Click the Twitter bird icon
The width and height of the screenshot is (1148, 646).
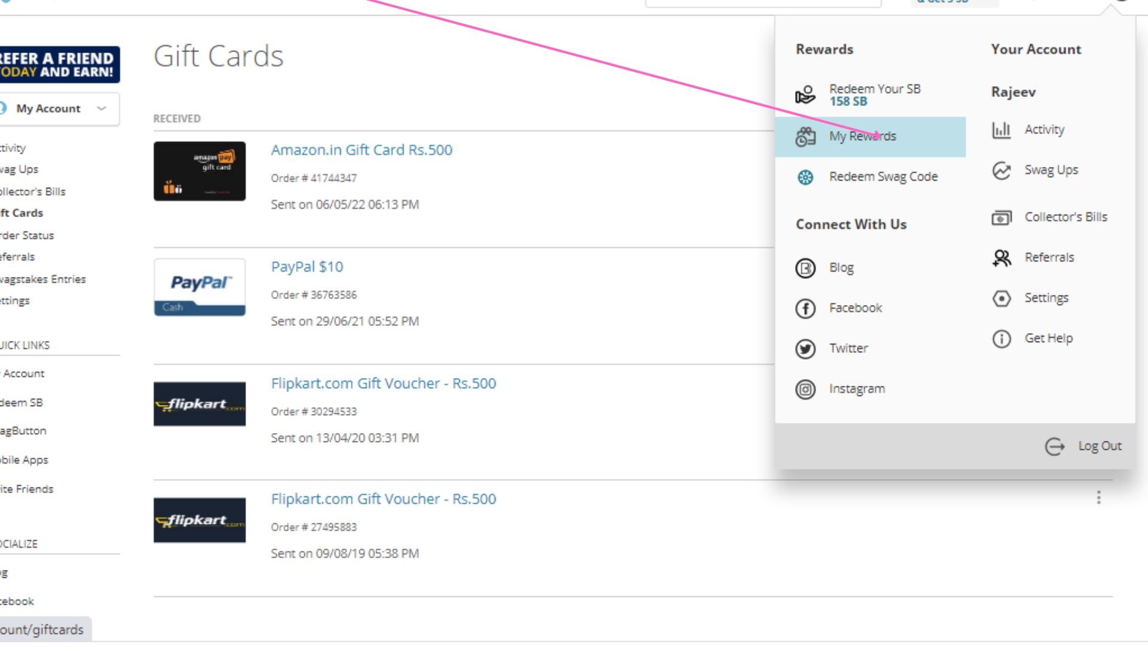(805, 349)
